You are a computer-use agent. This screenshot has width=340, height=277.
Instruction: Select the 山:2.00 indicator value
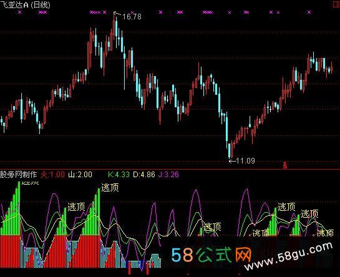(80, 175)
